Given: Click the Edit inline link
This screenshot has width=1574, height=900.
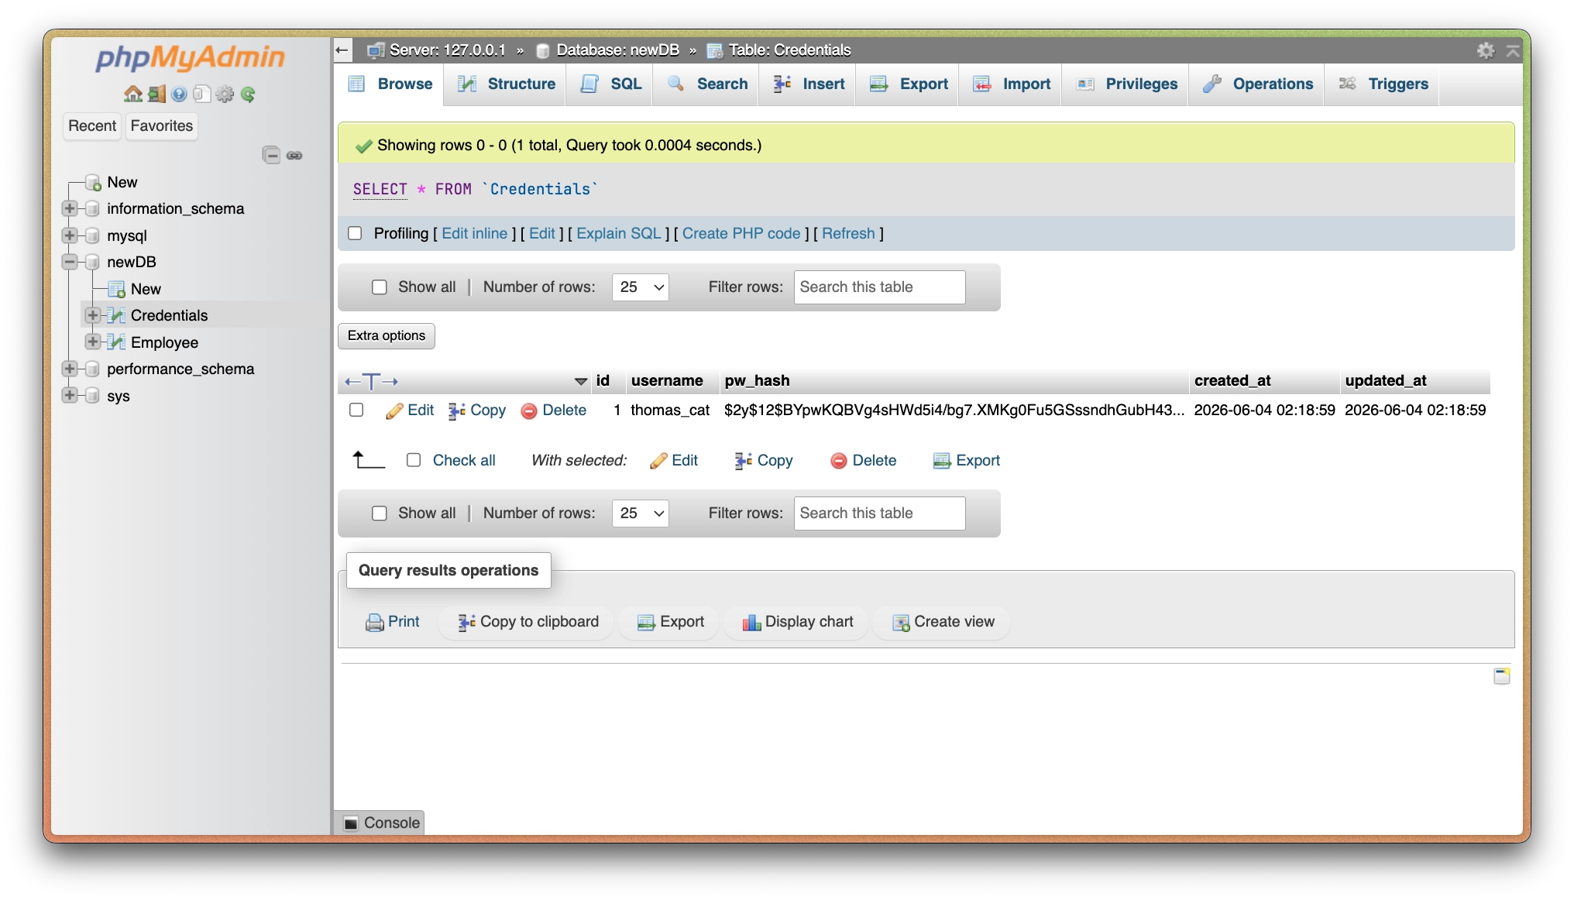Looking at the screenshot, I should [x=475, y=233].
